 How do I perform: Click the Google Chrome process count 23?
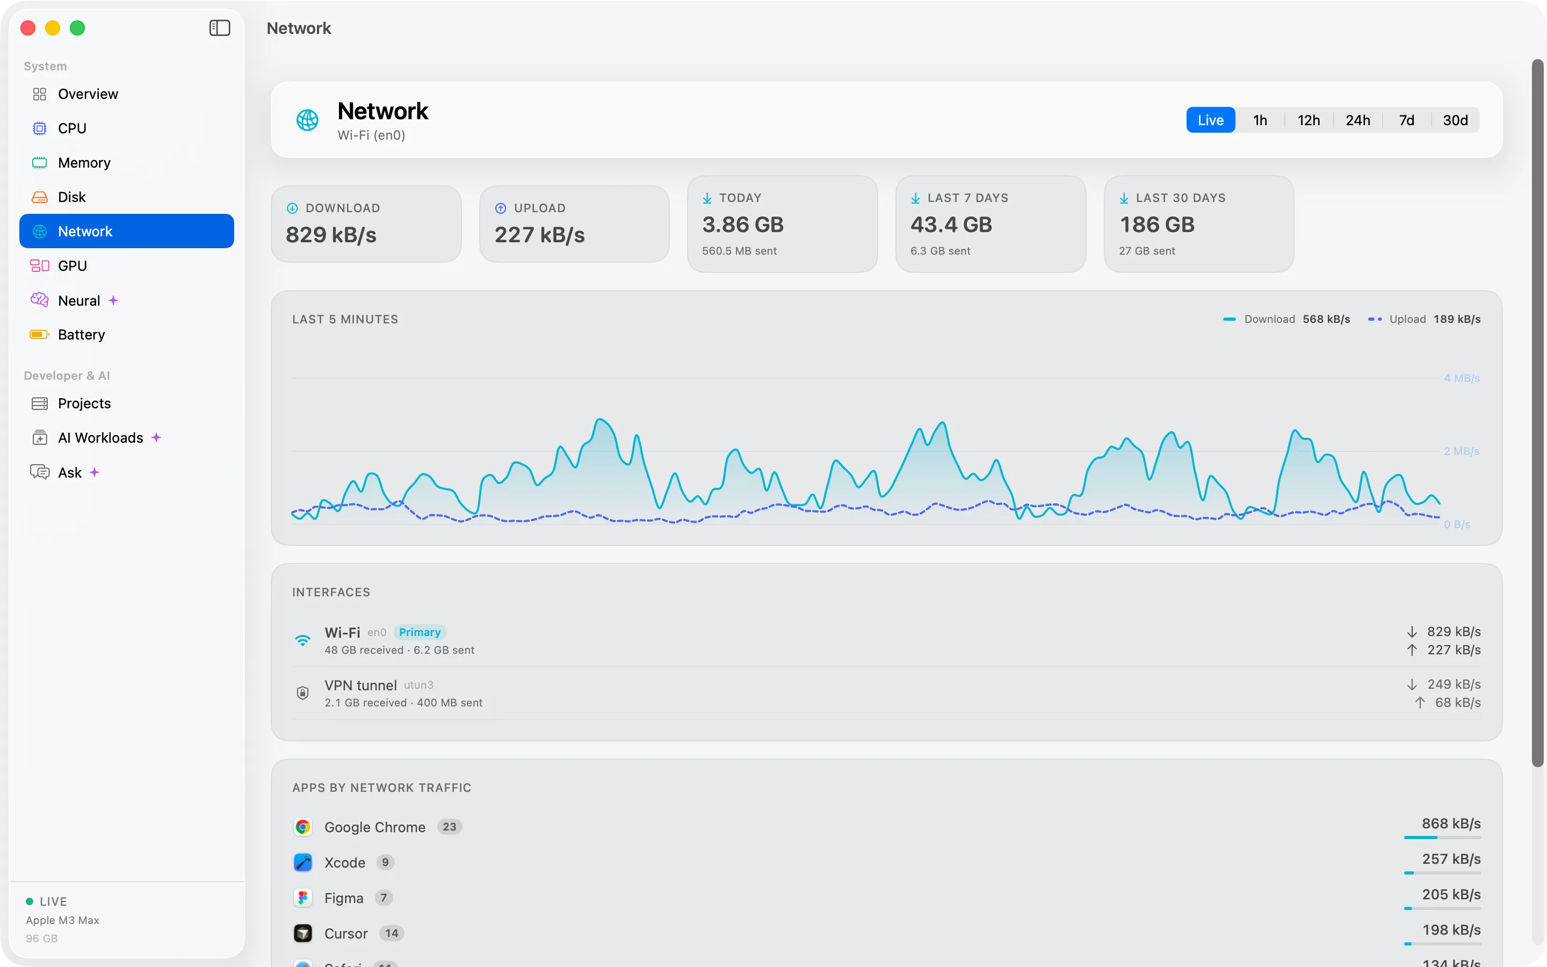tap(450, 827)
